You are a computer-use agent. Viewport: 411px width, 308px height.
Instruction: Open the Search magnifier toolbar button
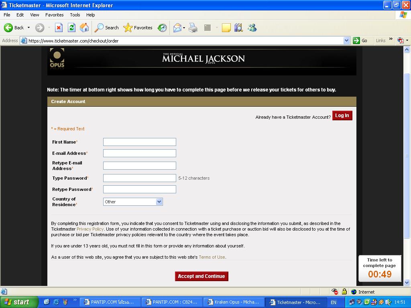coord(106,28)
